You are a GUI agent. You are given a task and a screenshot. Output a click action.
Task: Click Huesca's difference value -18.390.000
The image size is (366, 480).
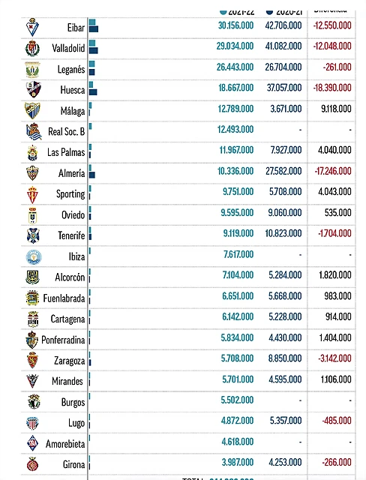point(332,88)
